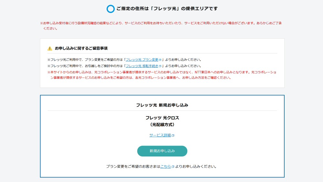Click the (光配線方式) subtitle text

click(x=162, y=124)
